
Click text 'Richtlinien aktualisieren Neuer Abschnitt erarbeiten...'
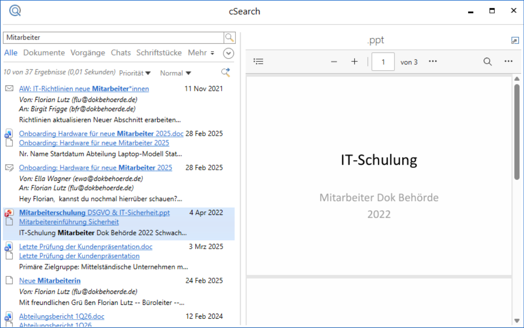100,119
